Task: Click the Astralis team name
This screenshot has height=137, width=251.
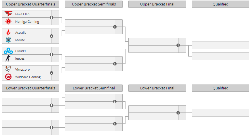Action: [x=20, y=33]
